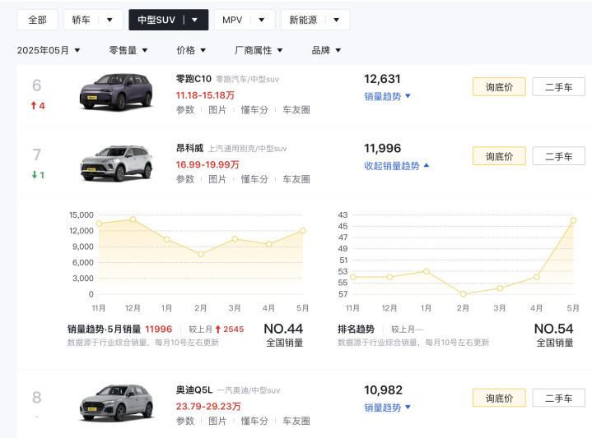592x438 pixels.
Task: Click the 10,982 sales number
Action: [383, 390]
